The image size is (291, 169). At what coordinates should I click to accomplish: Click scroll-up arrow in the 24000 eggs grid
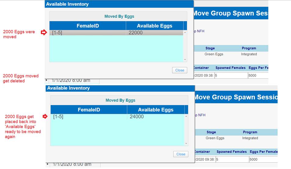(186, 116)
